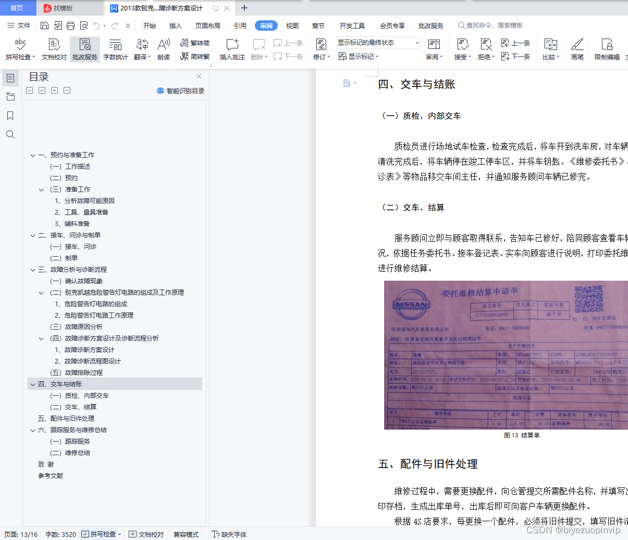Open 字数统计 word count

116,49
